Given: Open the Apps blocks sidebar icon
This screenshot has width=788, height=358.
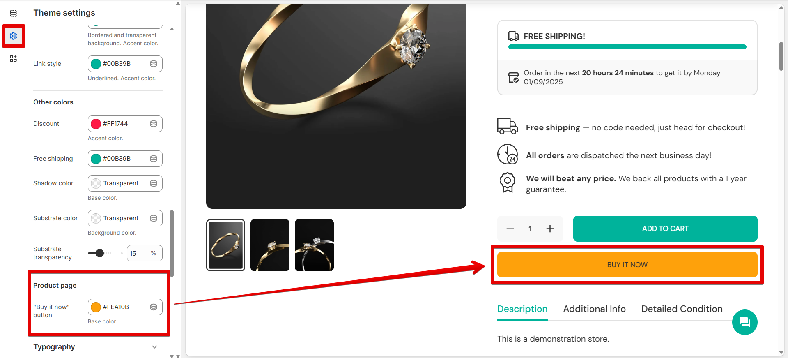Looking at the screenshot, I should tap(13, 59).
